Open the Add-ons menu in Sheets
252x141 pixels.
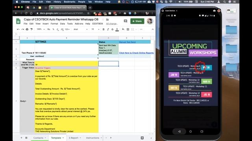click(79, 23)
